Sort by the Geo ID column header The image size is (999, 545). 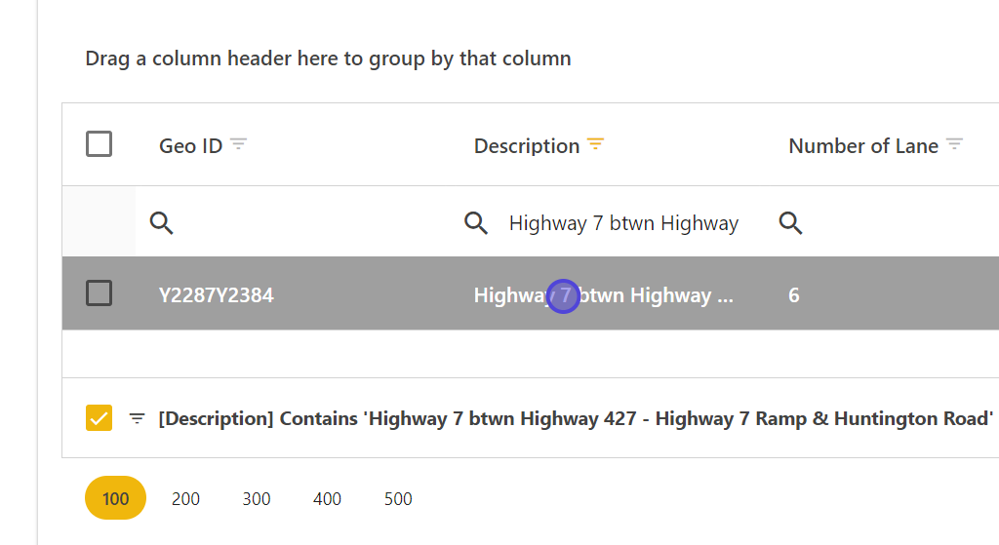[190, 145]
